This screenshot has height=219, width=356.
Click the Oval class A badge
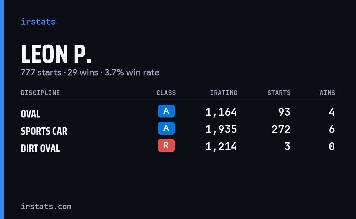[166, 111]
